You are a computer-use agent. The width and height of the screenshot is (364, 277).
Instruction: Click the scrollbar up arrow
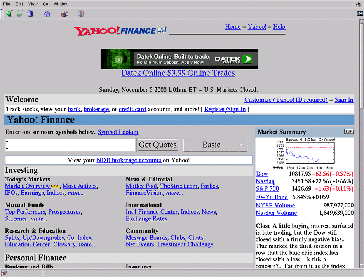[x=361, y=22]
